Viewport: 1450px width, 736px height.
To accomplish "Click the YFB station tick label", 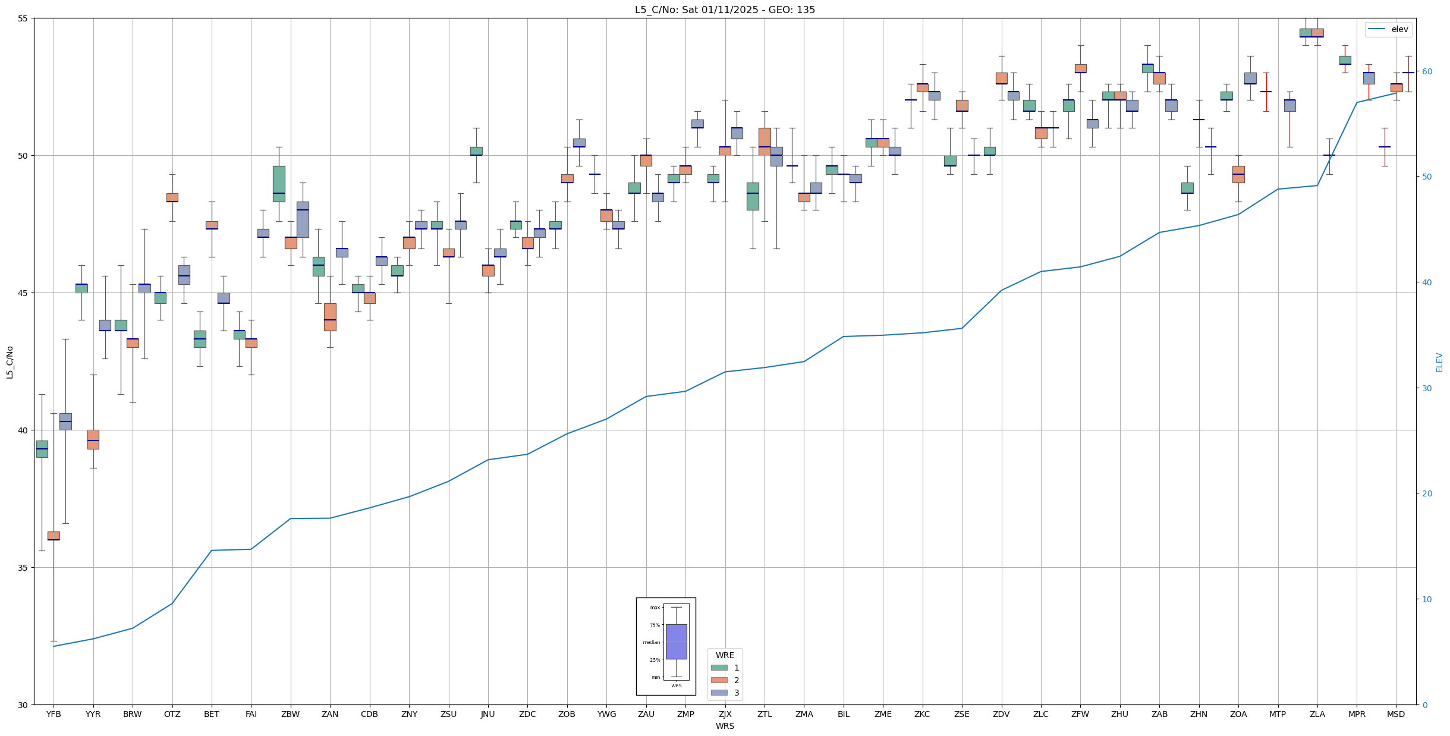I will [x=54, y=714].
